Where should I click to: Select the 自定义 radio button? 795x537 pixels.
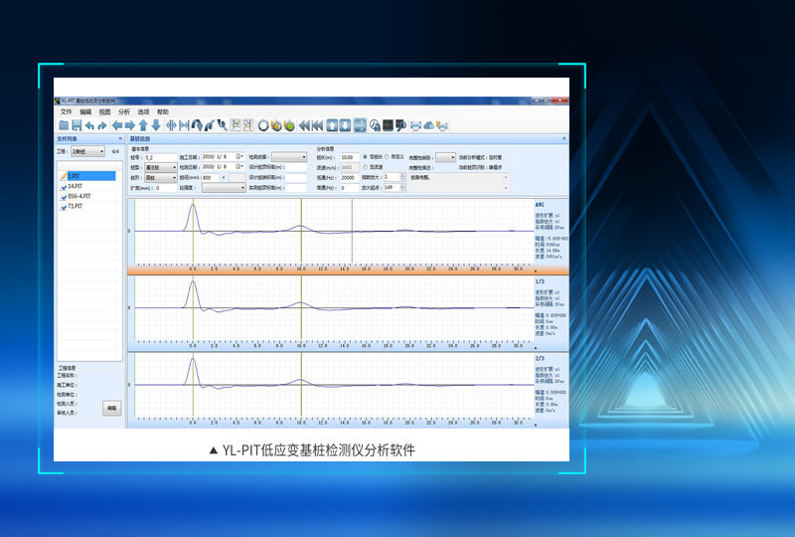click(x=389, y=156)
